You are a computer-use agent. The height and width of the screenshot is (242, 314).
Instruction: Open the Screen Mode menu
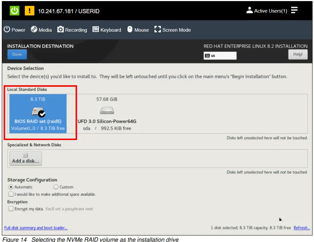coord(173,30)
